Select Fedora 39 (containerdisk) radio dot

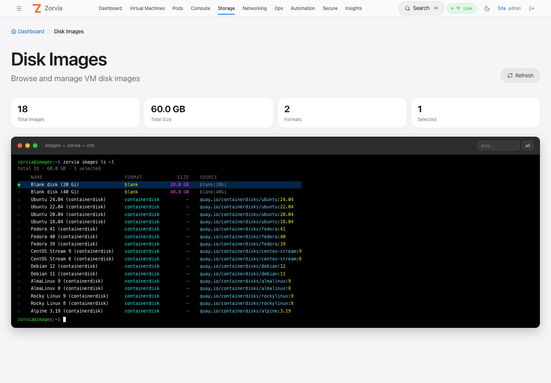tap(19, 244)
